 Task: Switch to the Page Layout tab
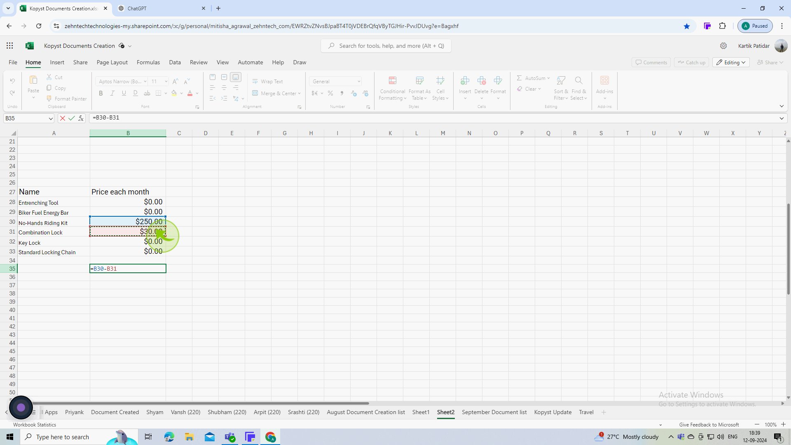tap(112, 63)
